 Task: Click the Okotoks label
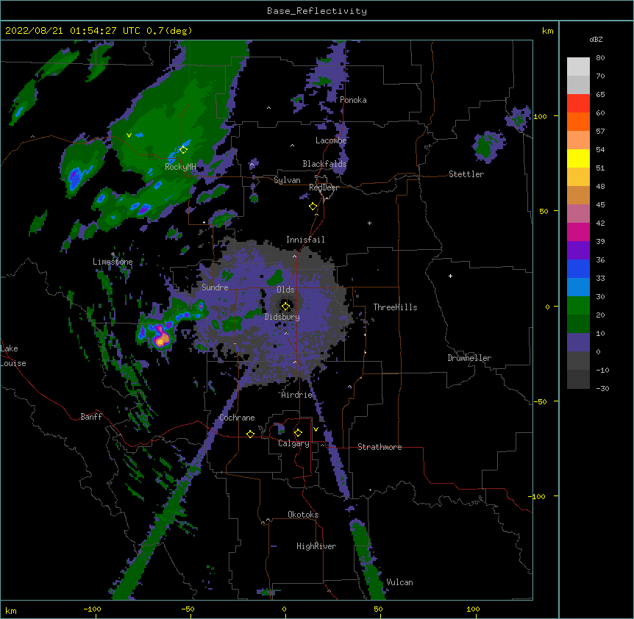[x=303, y=515]
